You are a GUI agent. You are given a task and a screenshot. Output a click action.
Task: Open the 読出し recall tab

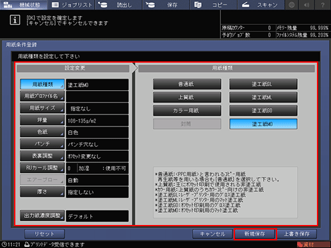(118, 4)
